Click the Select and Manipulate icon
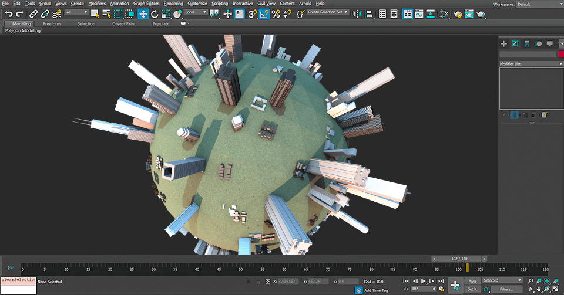 [228, 14]
